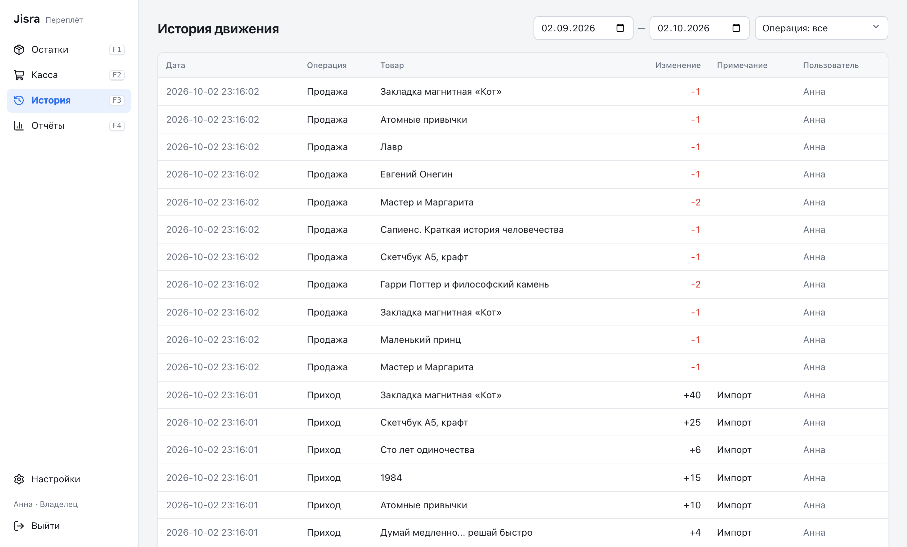Click 'Гарри Поттер и философский камень'
The width and height of the screenshot is (907, 547).
tap(465, 285)
